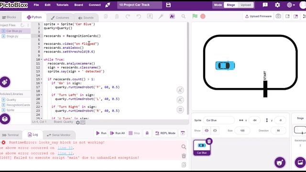Click the camera screenshot icon

pos(278,16)
